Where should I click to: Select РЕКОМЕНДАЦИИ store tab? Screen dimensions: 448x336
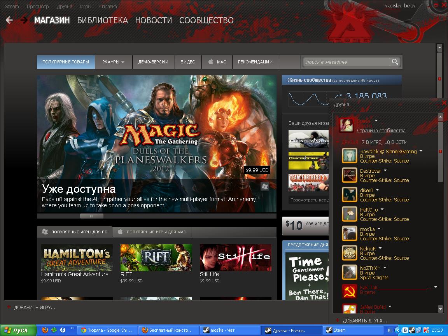click(255, 62)
